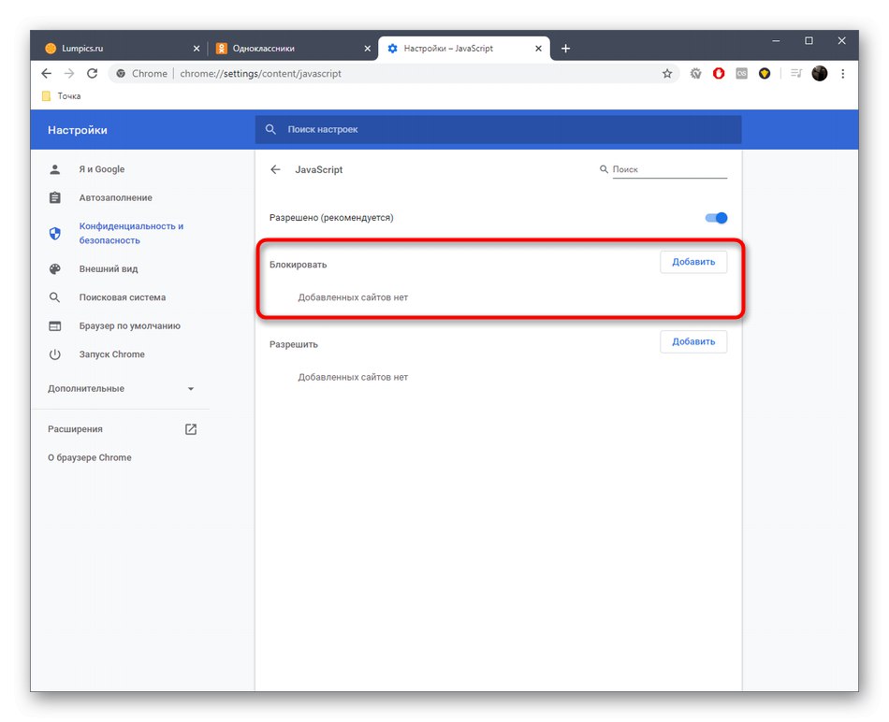Click Добавить in Блокировать section
889x722 pixels.
pos(693,262)
